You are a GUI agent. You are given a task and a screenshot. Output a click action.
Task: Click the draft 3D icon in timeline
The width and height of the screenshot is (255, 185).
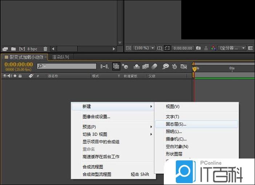point(125,66)
